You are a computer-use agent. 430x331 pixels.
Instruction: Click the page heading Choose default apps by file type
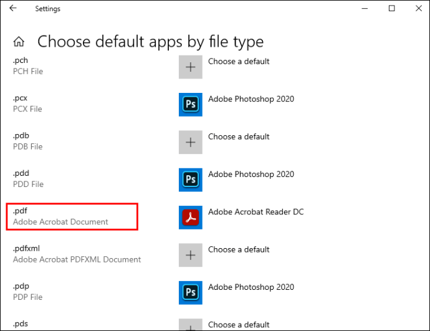tap(151, 42)
